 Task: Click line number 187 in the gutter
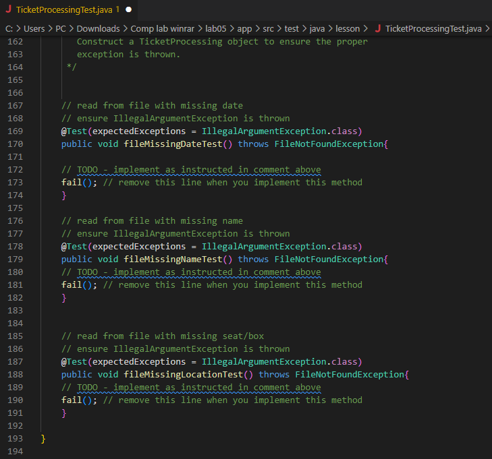pos(16,362)
